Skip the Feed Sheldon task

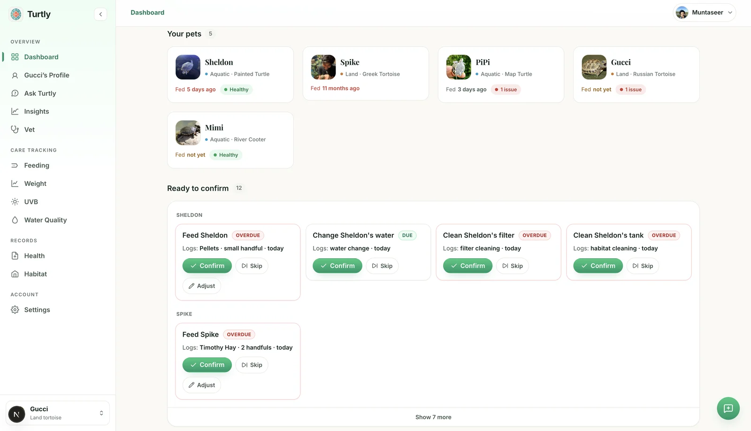252,266
